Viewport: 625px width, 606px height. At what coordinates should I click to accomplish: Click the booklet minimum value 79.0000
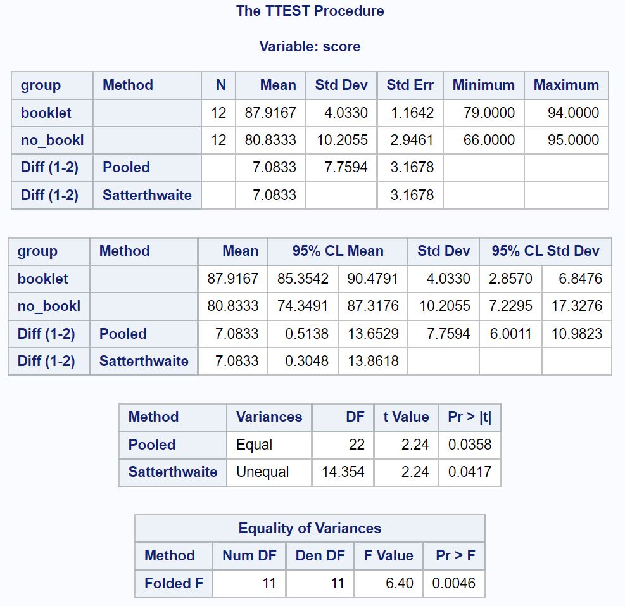[489, 113]
